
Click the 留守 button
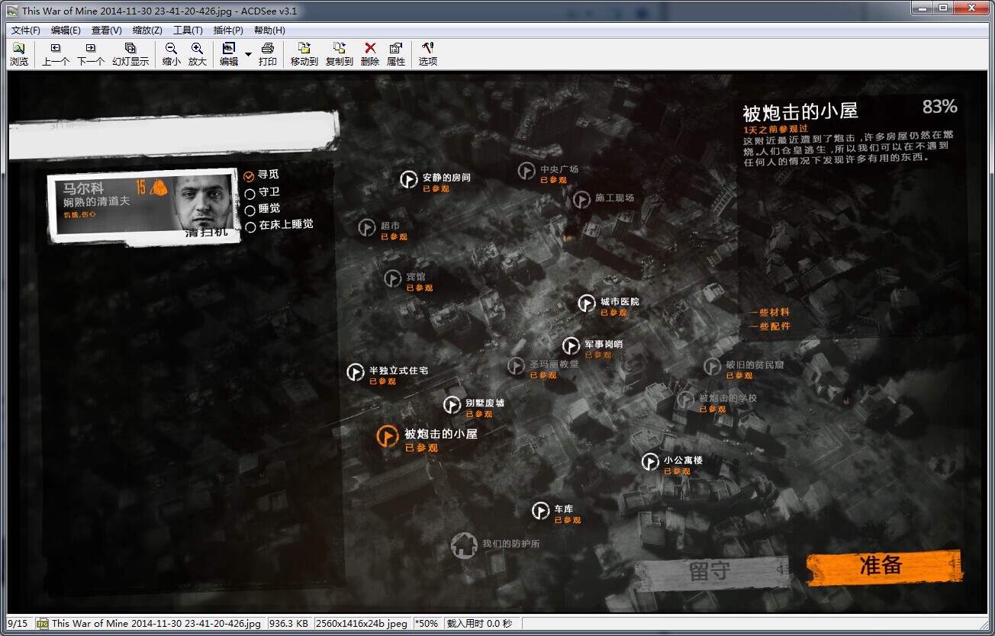[x=712, y=572]
